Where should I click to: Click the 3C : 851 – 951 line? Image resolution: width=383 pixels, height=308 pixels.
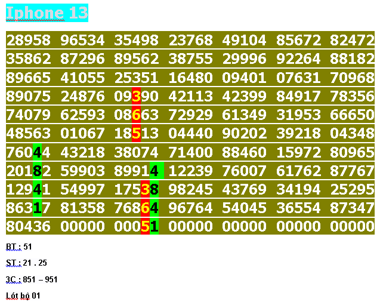pos(32,279)
